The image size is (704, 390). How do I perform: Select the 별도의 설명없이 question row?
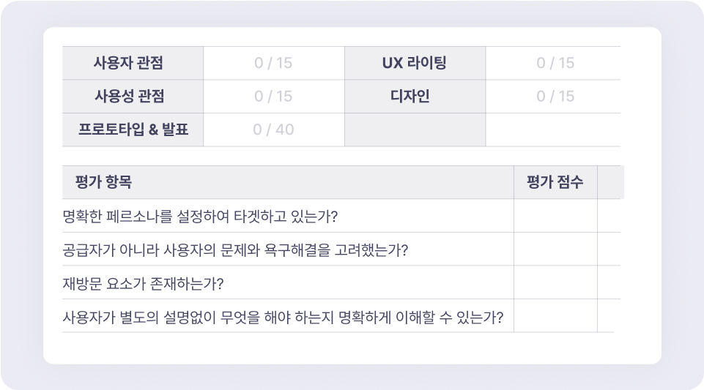click(283, 316)
